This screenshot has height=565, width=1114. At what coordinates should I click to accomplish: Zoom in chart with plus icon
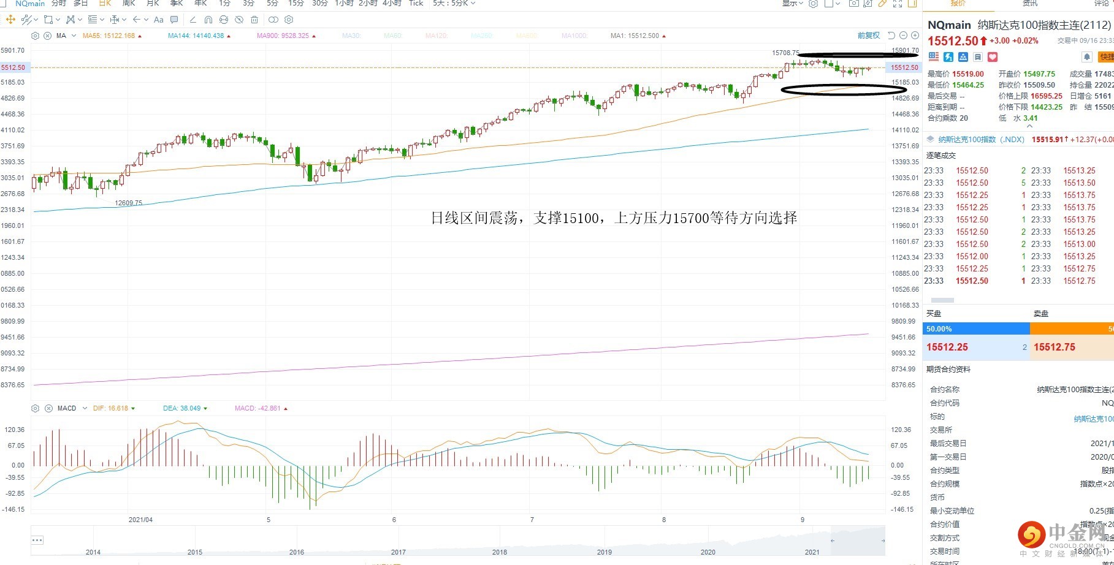pyautogui.click(x=915, y=36)
